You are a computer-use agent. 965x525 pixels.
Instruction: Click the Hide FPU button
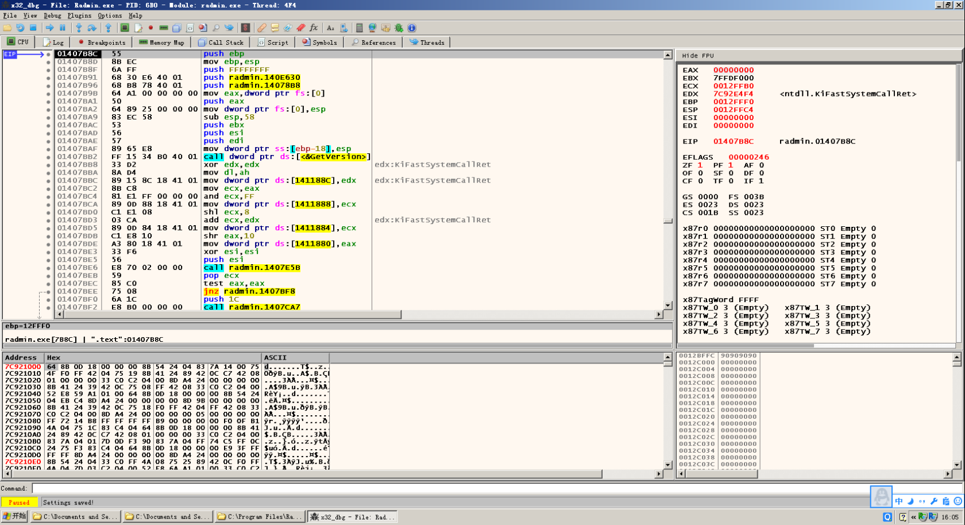698,56
